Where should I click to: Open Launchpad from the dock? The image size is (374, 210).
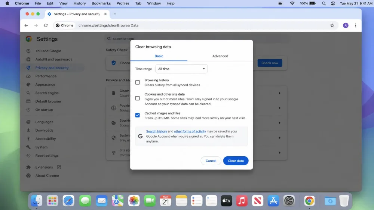pos(52,201)
